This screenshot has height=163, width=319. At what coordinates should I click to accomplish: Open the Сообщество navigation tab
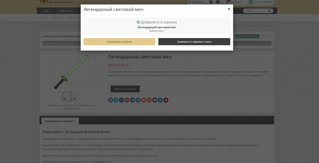tap(66, 11)
